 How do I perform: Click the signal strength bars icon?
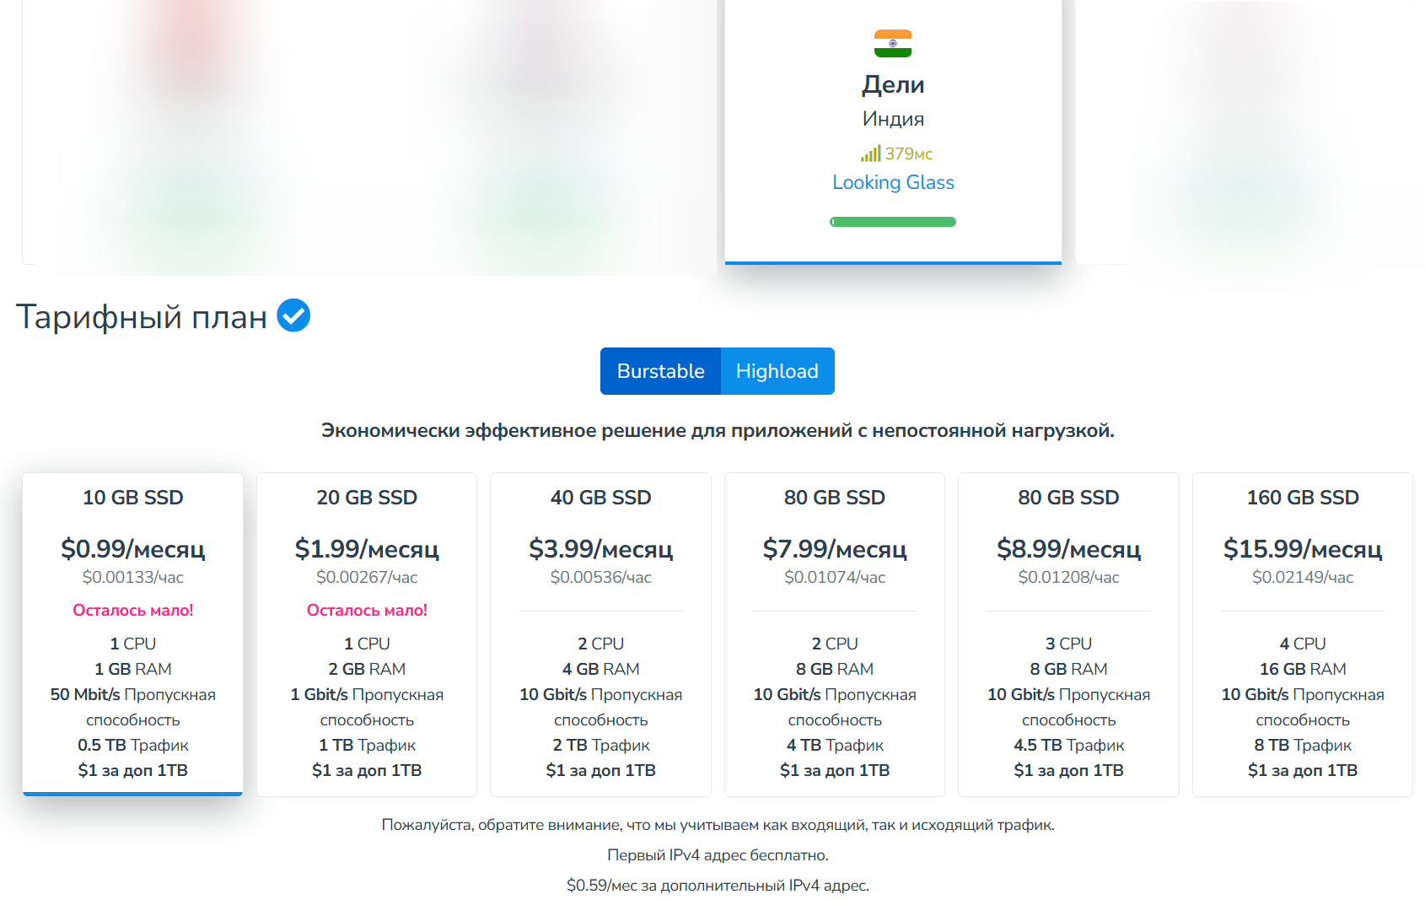(x=871, y=154)
